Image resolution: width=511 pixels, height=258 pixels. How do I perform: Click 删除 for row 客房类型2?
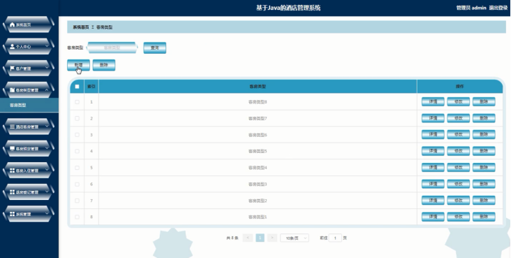(484, 200)
